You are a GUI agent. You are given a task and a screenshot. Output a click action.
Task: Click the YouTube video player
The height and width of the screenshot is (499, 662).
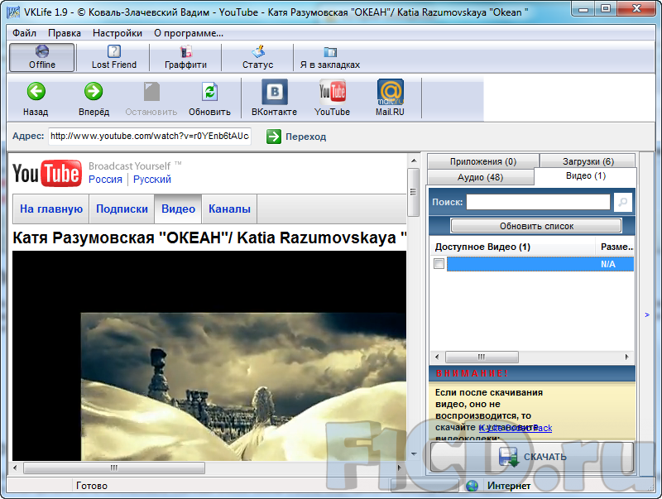tap(209, 356)
